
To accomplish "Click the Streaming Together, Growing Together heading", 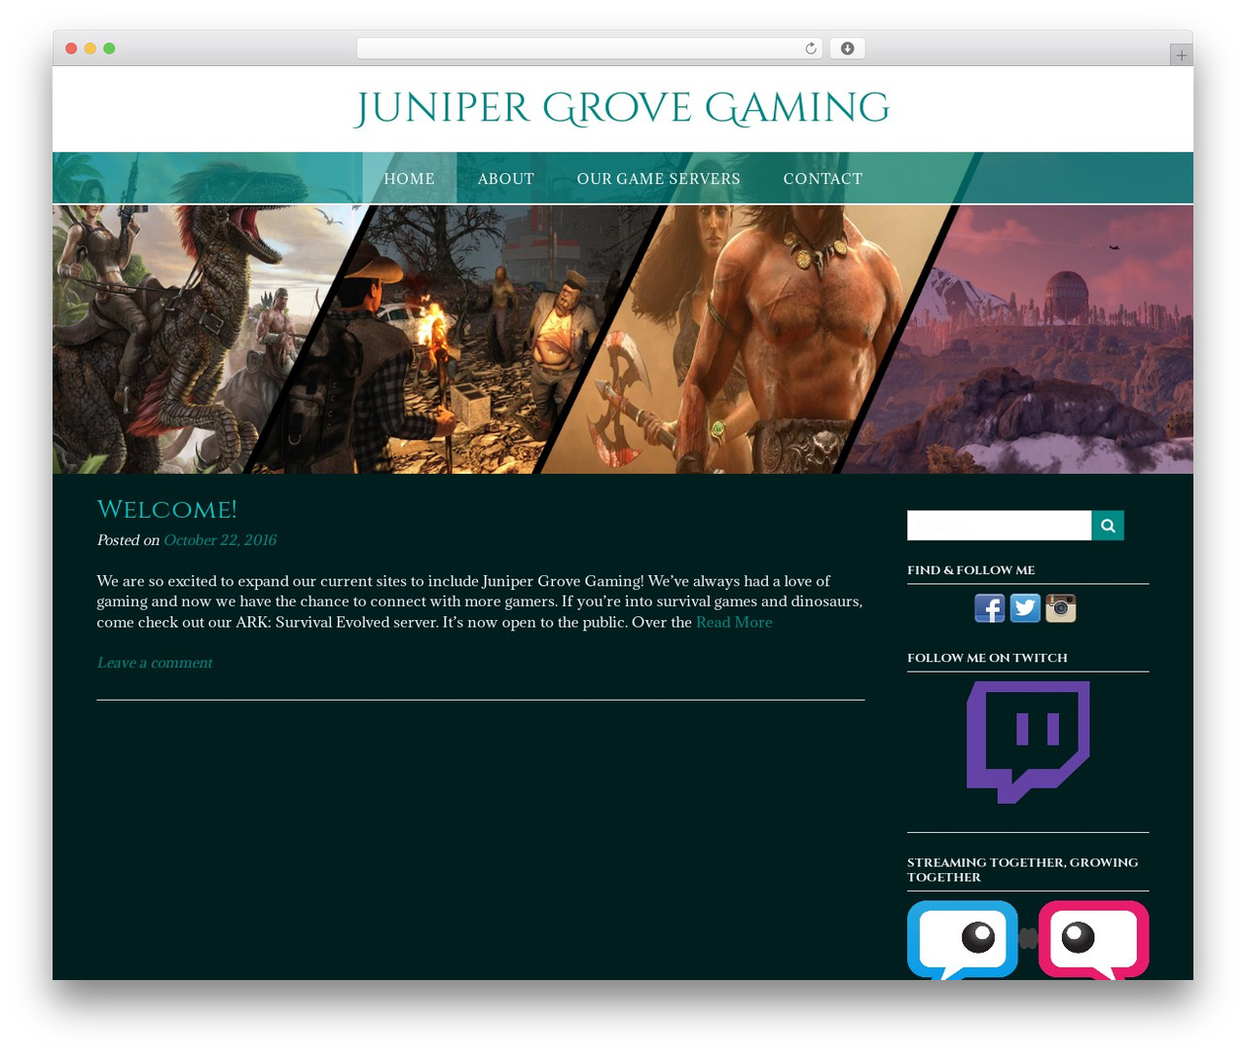I will 1023,870.
